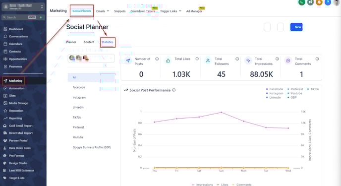
Task: Toggle Facebook series in chart legend
Action: [x=275, y=89]
